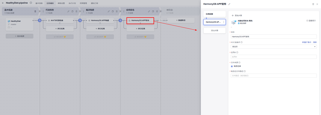Switch to the 任务编排 tab
The height and width of the screenshot is (115, 321).
point(50,3)
